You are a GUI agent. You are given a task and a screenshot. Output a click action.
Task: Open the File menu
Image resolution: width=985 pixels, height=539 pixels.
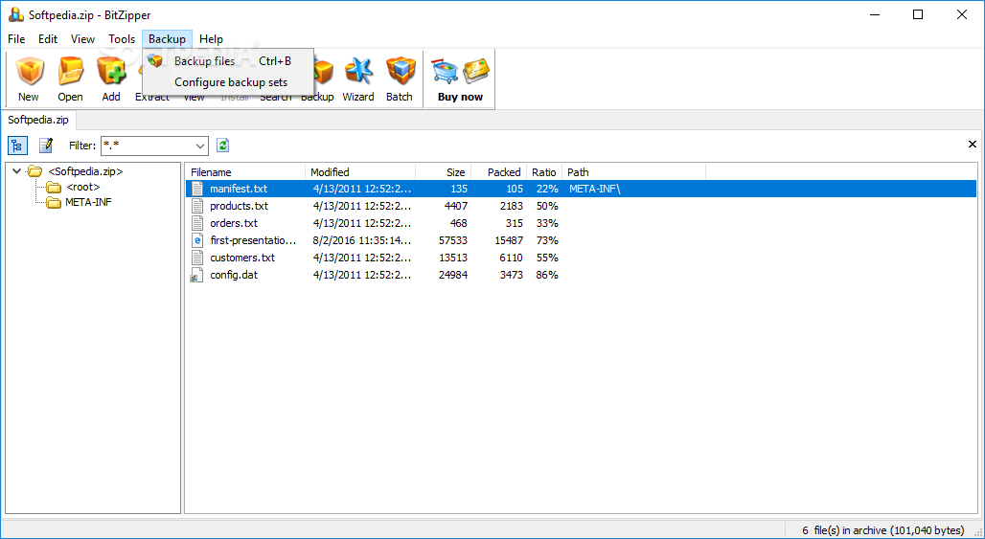click(16, 39)
